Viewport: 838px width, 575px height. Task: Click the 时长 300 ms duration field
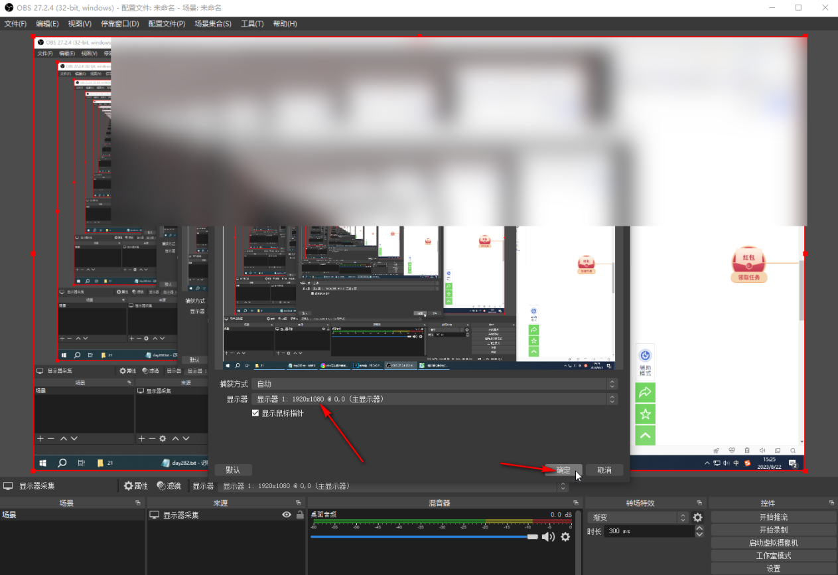[648, 531]
